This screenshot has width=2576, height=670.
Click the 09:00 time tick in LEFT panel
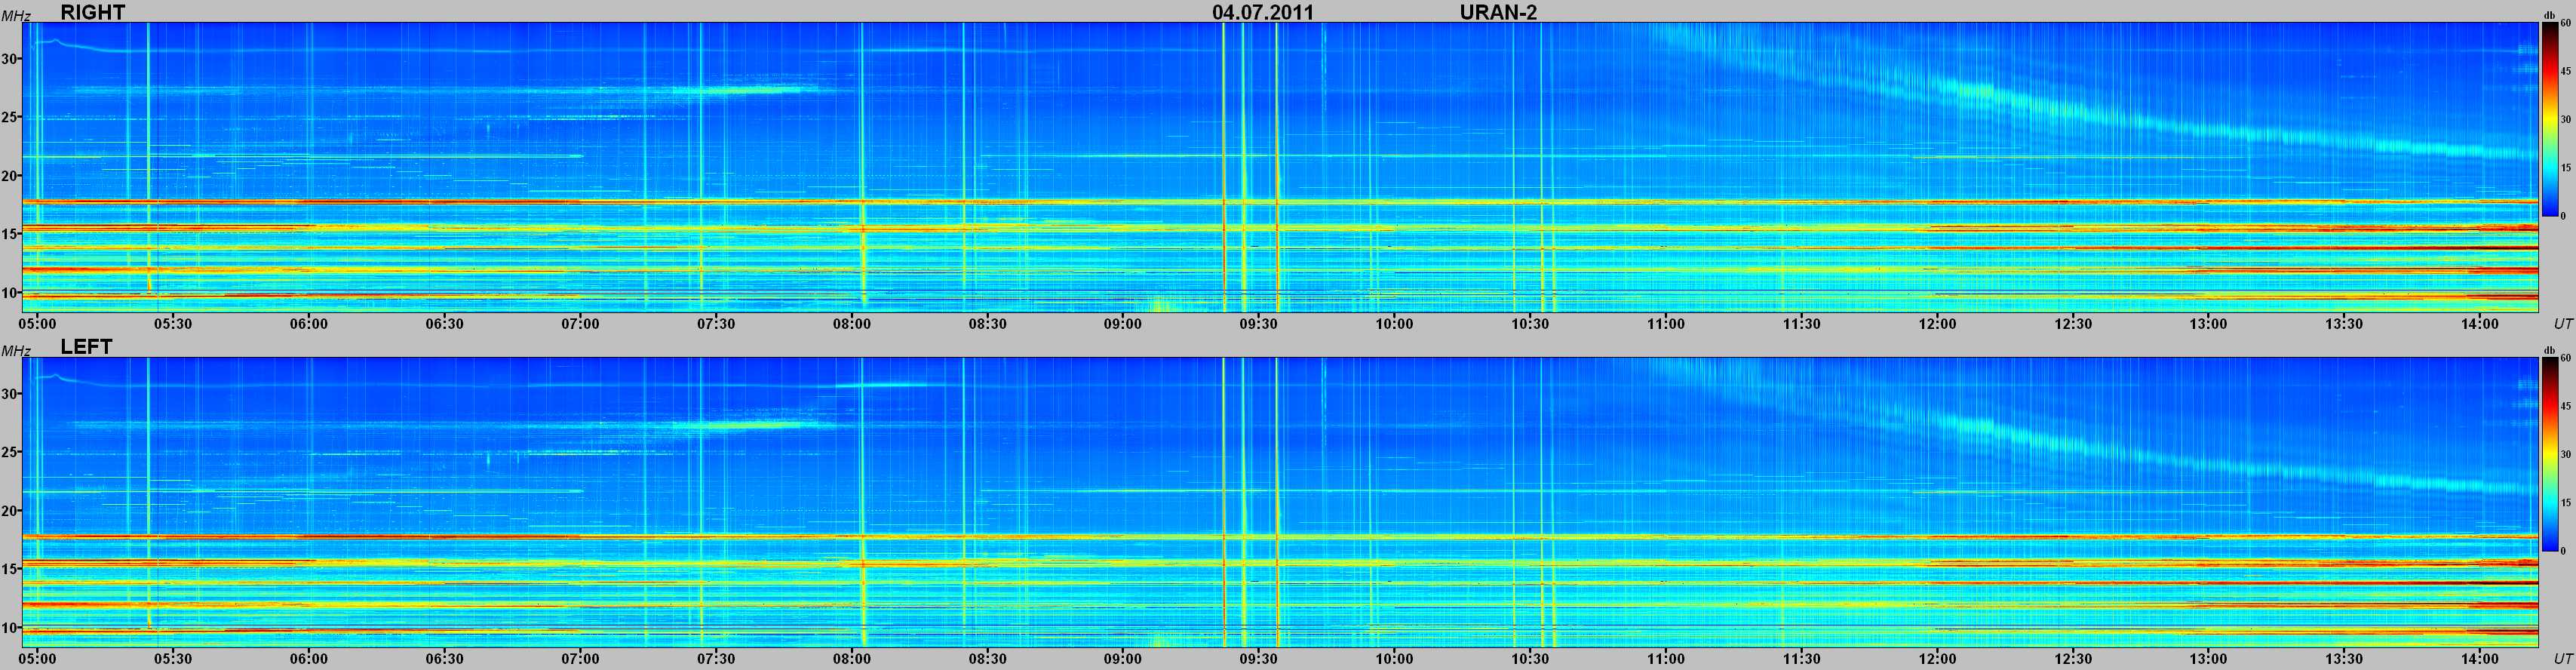coord(1123,659)
